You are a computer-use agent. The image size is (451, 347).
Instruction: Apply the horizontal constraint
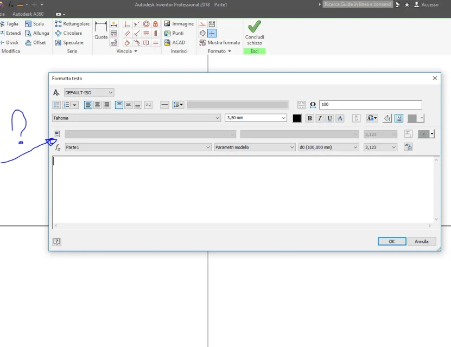click(x=146, y=33)
